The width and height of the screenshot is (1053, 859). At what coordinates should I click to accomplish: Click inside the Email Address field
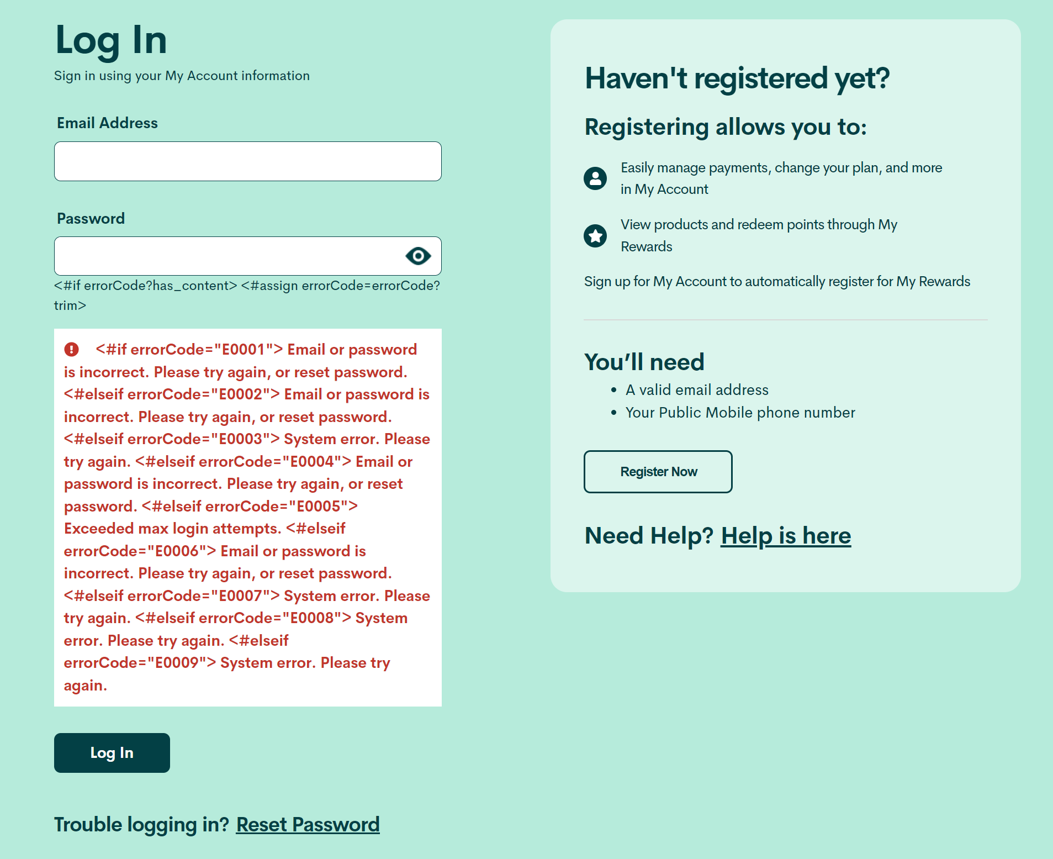tap(247, 161)
